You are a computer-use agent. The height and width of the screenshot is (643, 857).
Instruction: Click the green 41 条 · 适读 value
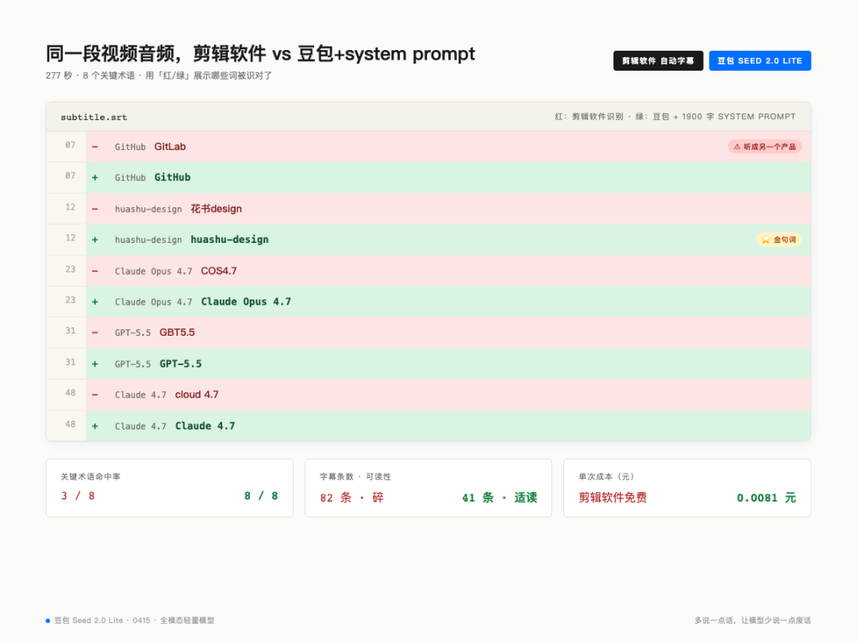click(500, 498)
